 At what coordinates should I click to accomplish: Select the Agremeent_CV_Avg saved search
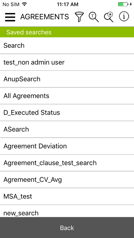pyautogui.click(x=67, y=180)
